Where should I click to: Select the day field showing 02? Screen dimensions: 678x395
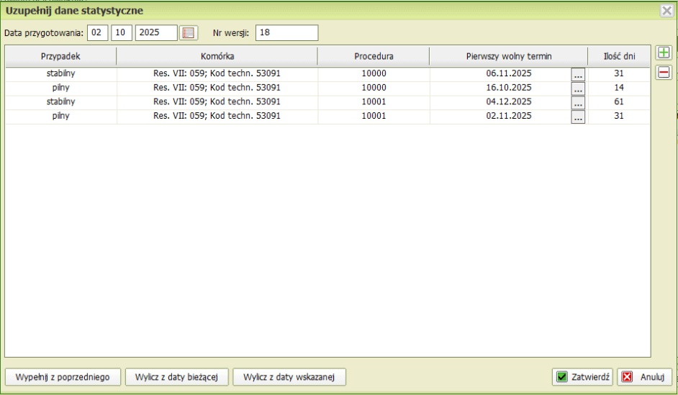(98, 33)
